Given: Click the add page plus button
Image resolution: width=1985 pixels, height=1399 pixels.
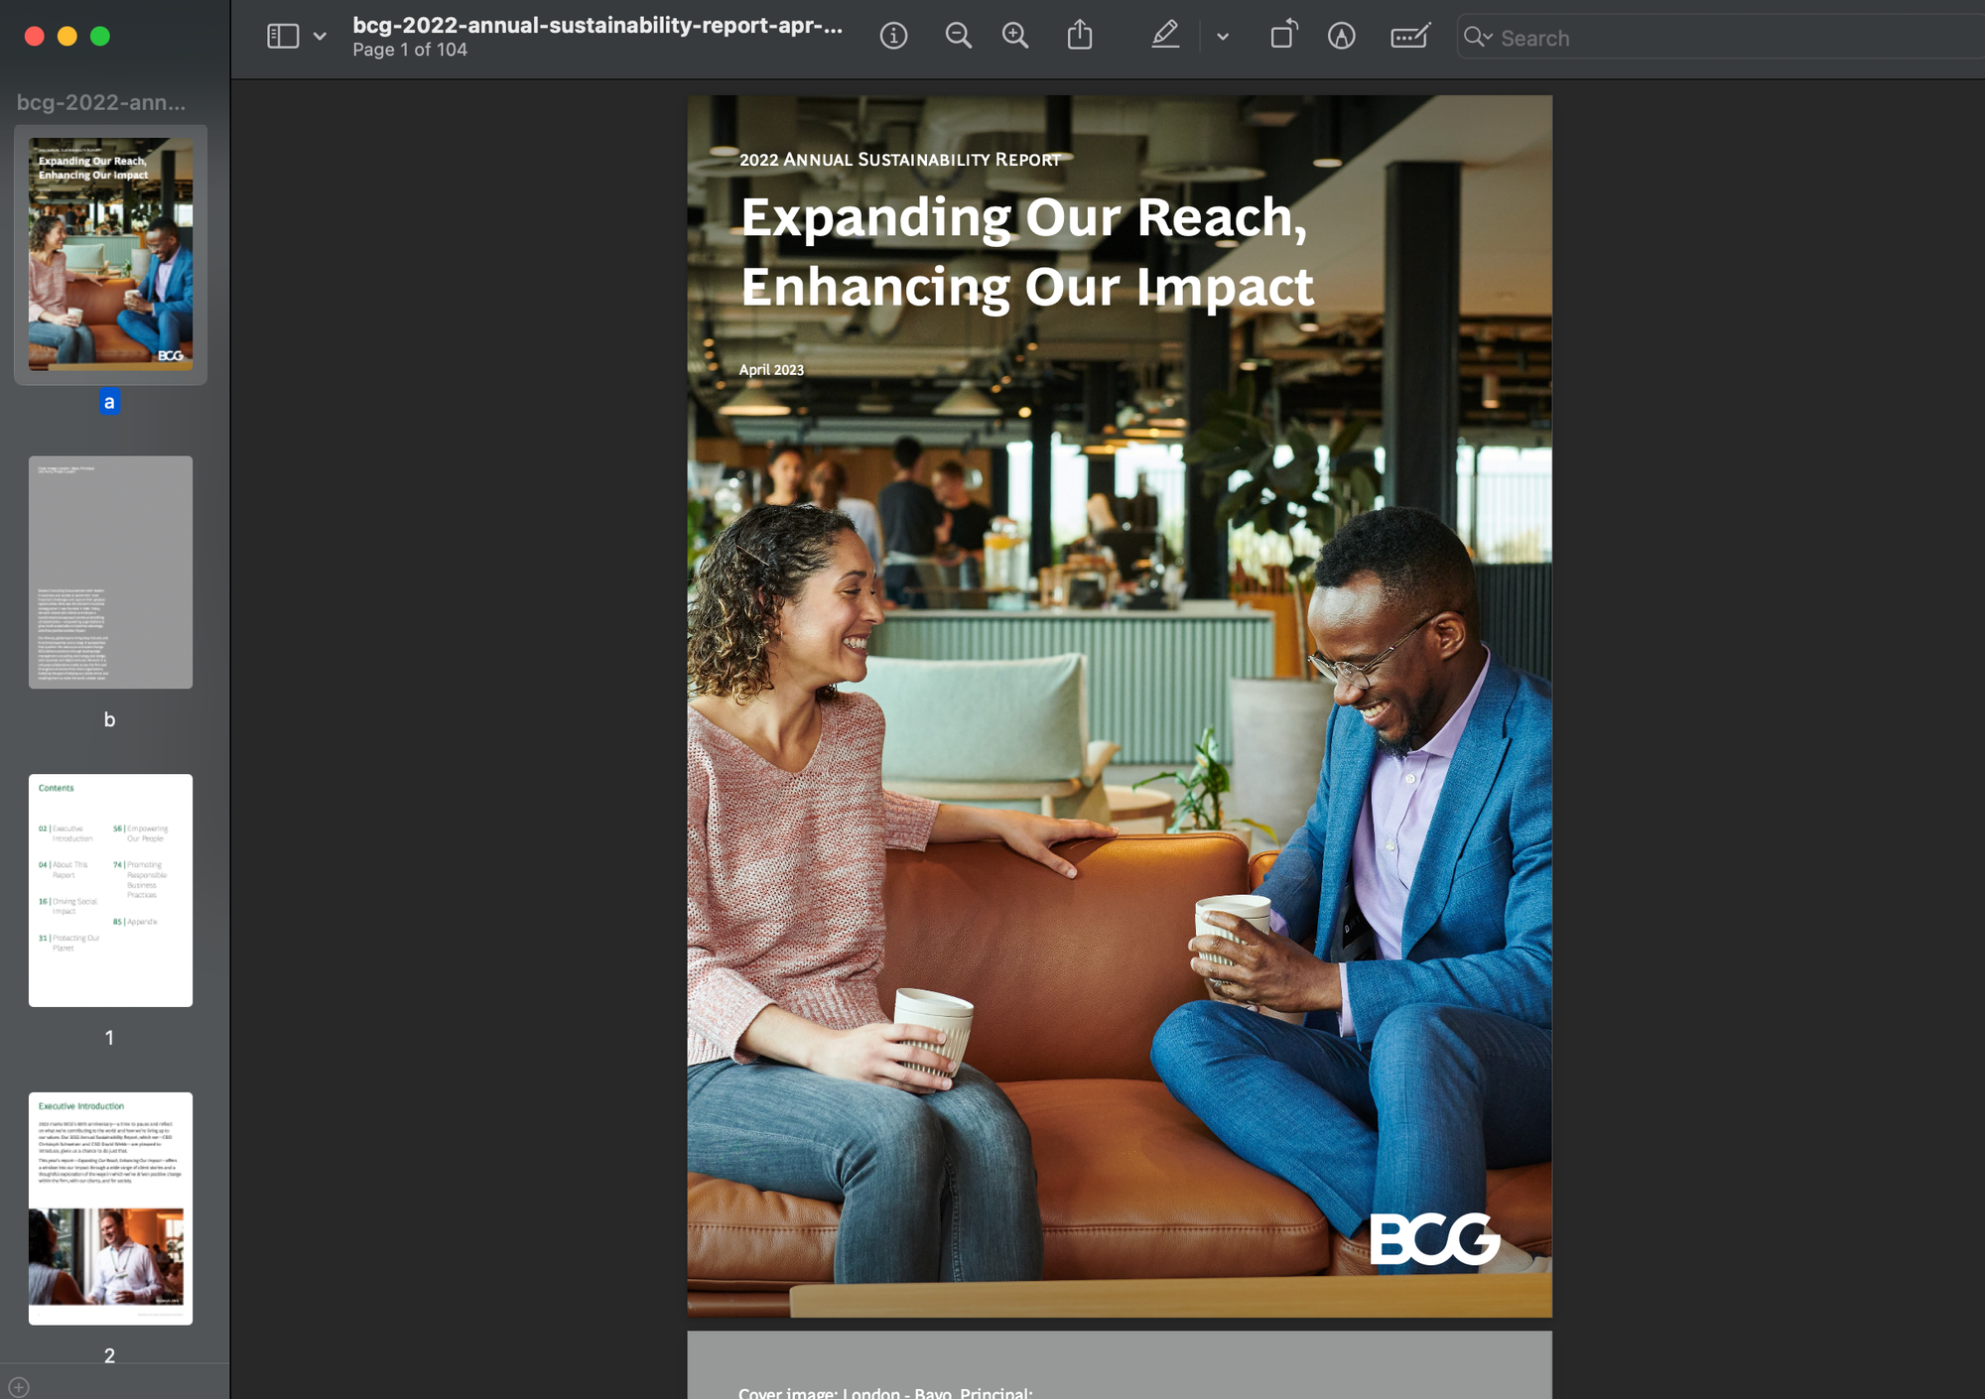Looking at the screenshot, I should coord(19,1387).
